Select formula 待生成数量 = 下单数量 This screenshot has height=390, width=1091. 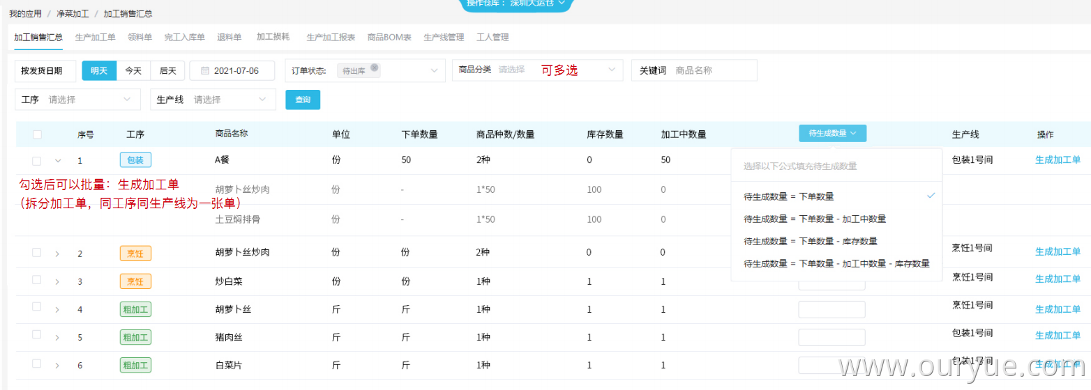click(x=836, y=197)
